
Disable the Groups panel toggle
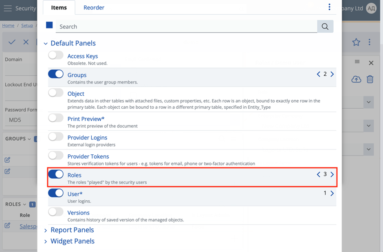pos(56,74)
